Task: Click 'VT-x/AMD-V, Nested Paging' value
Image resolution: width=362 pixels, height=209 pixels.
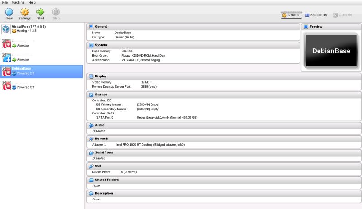Action: point(141,60)
